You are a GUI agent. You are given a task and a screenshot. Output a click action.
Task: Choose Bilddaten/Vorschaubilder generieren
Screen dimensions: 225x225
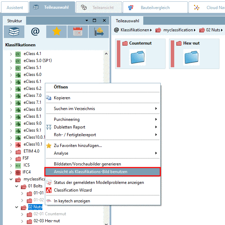pos(103,164)
